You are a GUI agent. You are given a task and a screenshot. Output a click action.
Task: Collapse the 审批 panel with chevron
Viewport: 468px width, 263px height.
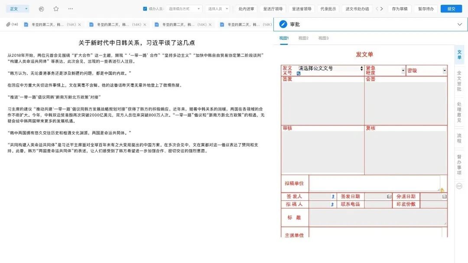(x=460, y=24)
